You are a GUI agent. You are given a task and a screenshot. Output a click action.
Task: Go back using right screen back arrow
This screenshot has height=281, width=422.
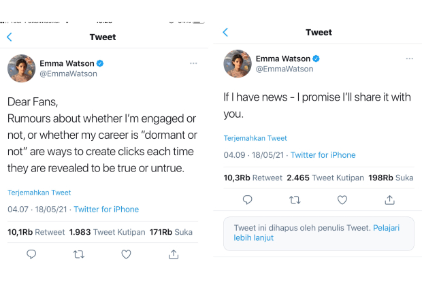(x=225, y=33)
